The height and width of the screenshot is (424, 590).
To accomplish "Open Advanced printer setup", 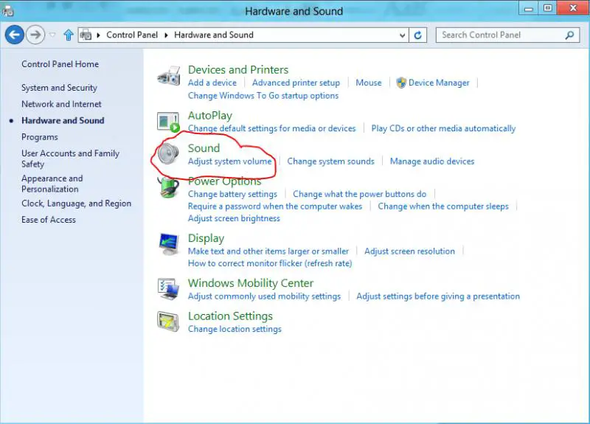I will coord(296,83).
